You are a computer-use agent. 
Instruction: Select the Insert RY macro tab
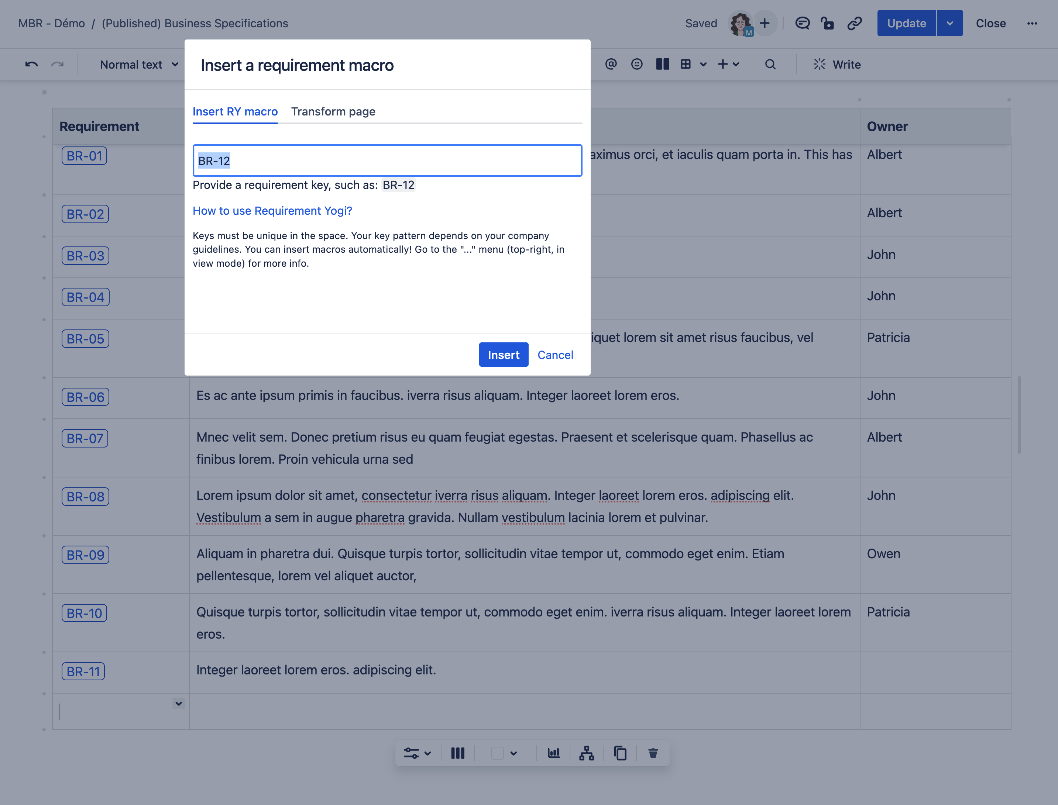pyautogui.click(x=235, y=111)
